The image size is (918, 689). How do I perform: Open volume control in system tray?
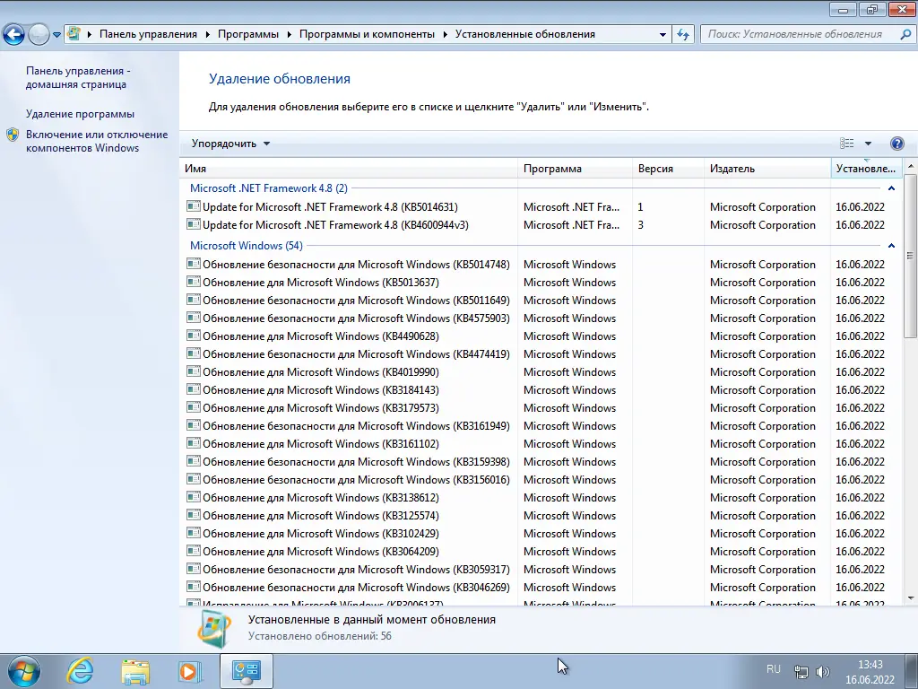[x=823, y=671]
